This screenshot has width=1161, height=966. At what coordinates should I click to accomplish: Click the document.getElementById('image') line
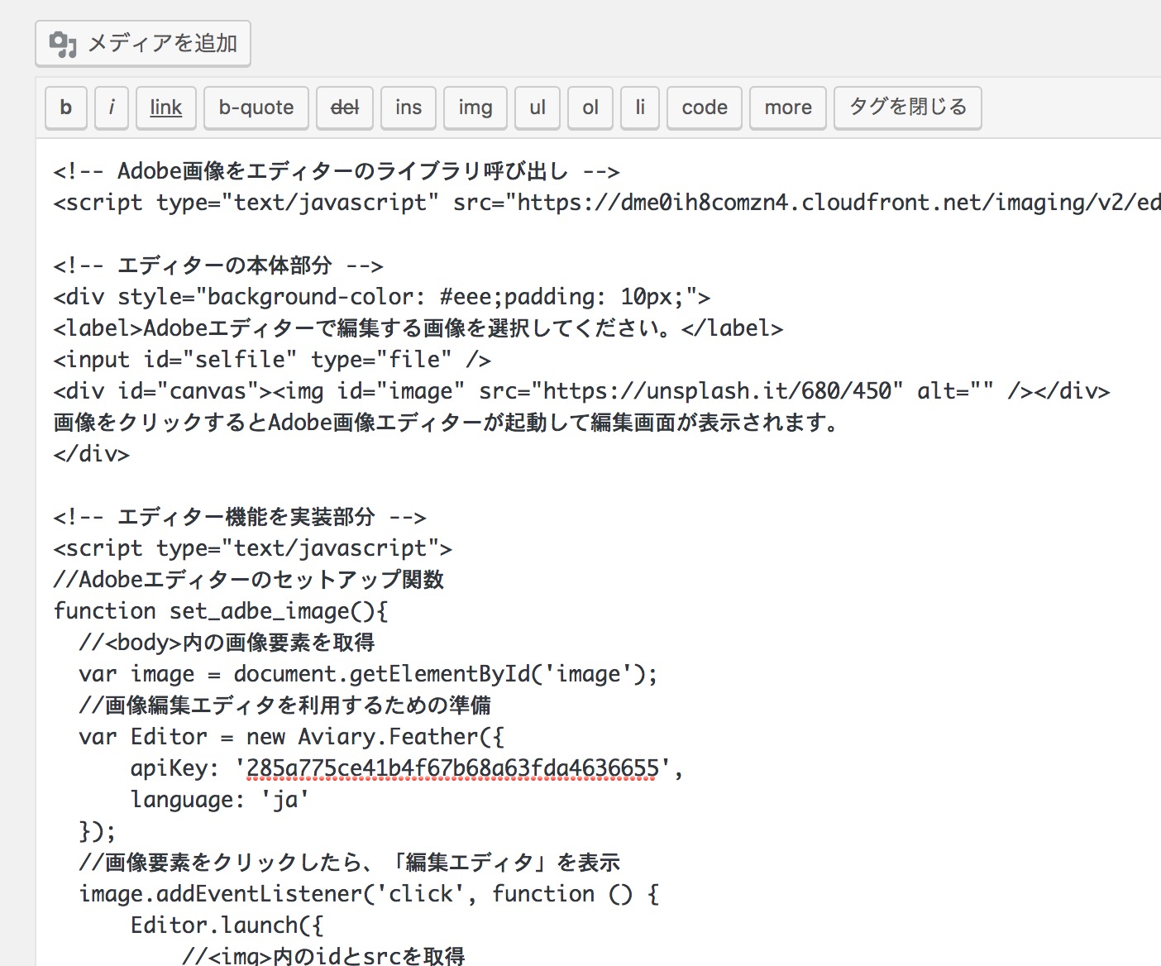tap(368, 674)
